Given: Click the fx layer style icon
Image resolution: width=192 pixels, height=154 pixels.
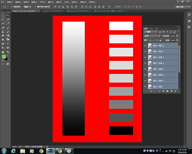Looking at the screenshot, I should tap(155, 91).
